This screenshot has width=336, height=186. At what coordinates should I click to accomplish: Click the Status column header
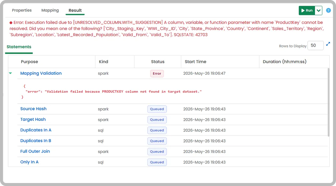coord(158,62)
